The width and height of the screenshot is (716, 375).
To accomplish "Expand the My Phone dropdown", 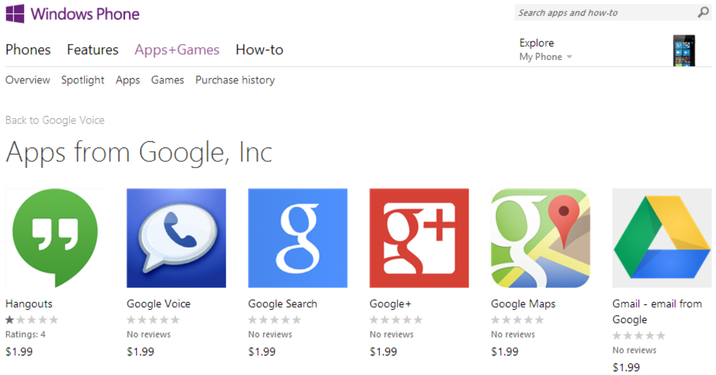I will tap(545, 56).
